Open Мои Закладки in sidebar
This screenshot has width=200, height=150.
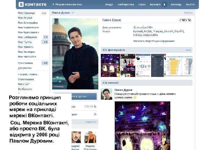(x=26, y=52)
